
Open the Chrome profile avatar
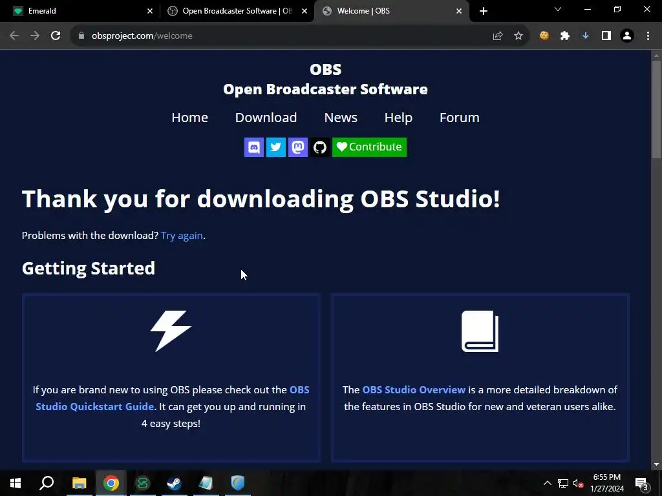pos(627,36)
